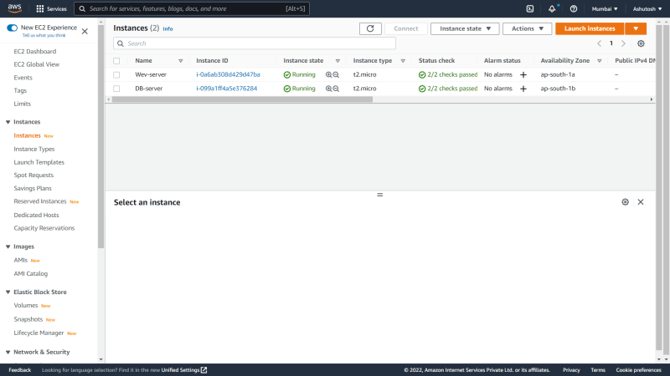Collapse Elastic Block Store section
Image resolution: width=670 pixels, height=376 pixels.
pyautogui.click(x=8, y=292)
